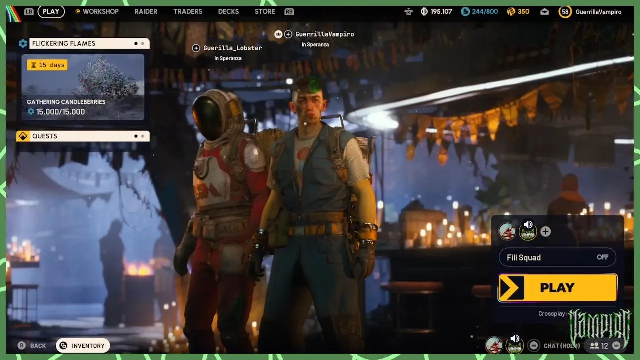The height and width of the screenshot is (360, 640).
Task: Click the level 58 badge ring
Action: (x=565, y=11)
